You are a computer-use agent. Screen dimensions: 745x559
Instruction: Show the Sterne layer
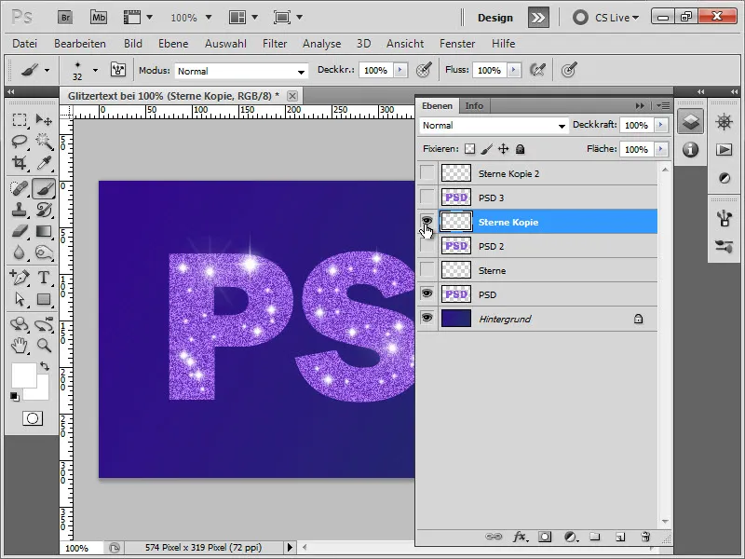[x=427, y=270]
